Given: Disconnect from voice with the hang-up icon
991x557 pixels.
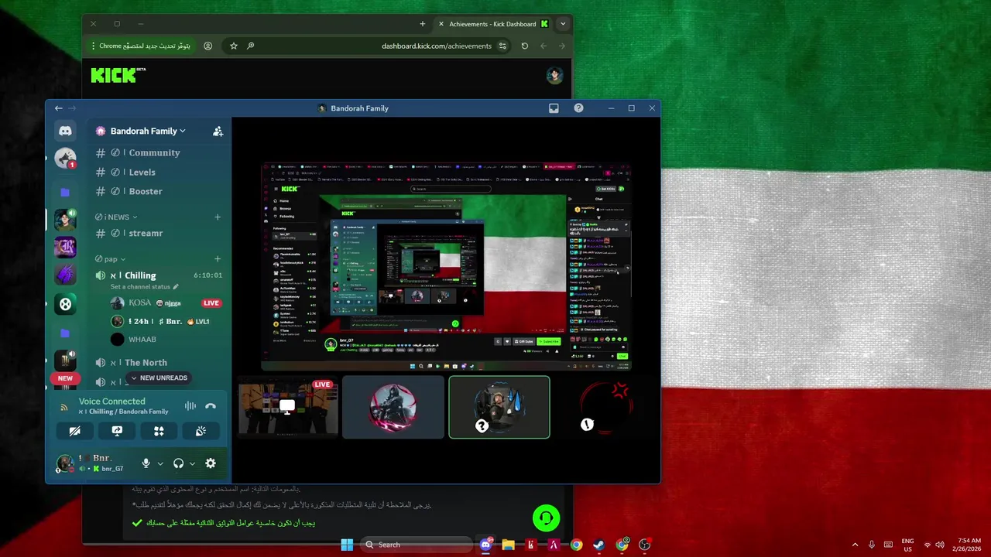Looking at the screenshot, I should tap(211, 406).
